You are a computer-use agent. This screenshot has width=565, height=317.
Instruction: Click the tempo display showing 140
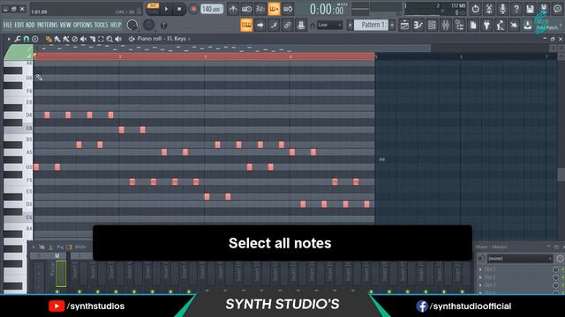tap(212, 9)
